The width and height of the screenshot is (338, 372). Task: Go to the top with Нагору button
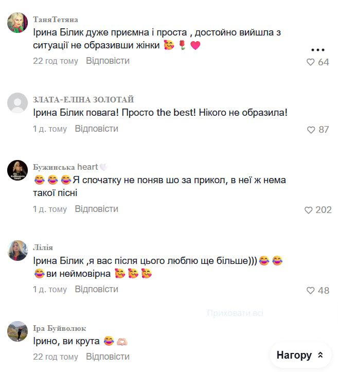coord(300,355)
